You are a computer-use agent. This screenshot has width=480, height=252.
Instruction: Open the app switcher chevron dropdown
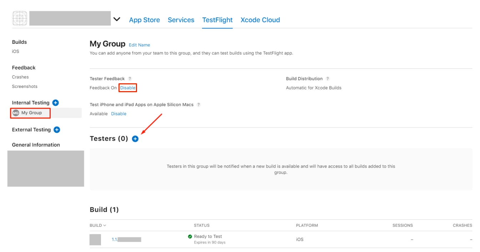(x=117, y=19)
